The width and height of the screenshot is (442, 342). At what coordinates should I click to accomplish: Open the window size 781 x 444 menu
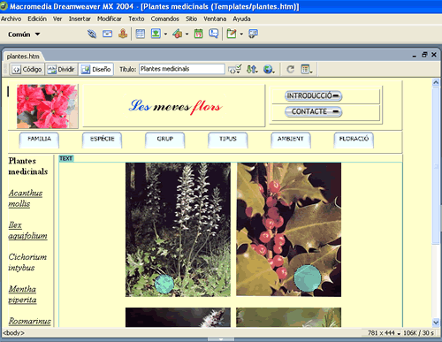384,333
